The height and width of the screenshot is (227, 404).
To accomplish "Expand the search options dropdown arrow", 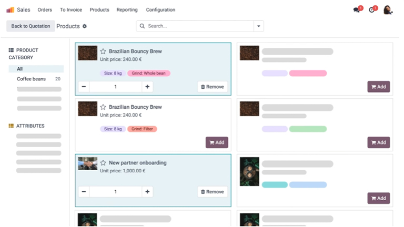I will (258, 26).
